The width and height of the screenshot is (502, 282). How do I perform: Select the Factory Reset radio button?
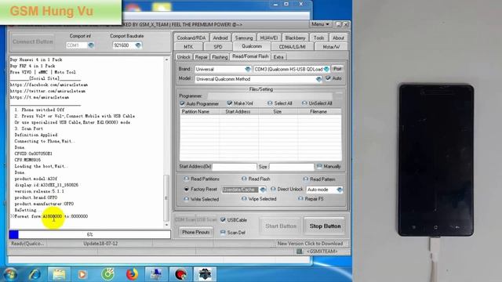click(x=187, y=189)
